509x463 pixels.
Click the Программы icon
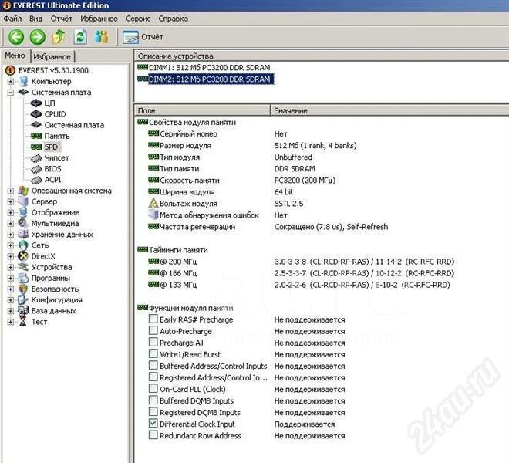(23, 278)
